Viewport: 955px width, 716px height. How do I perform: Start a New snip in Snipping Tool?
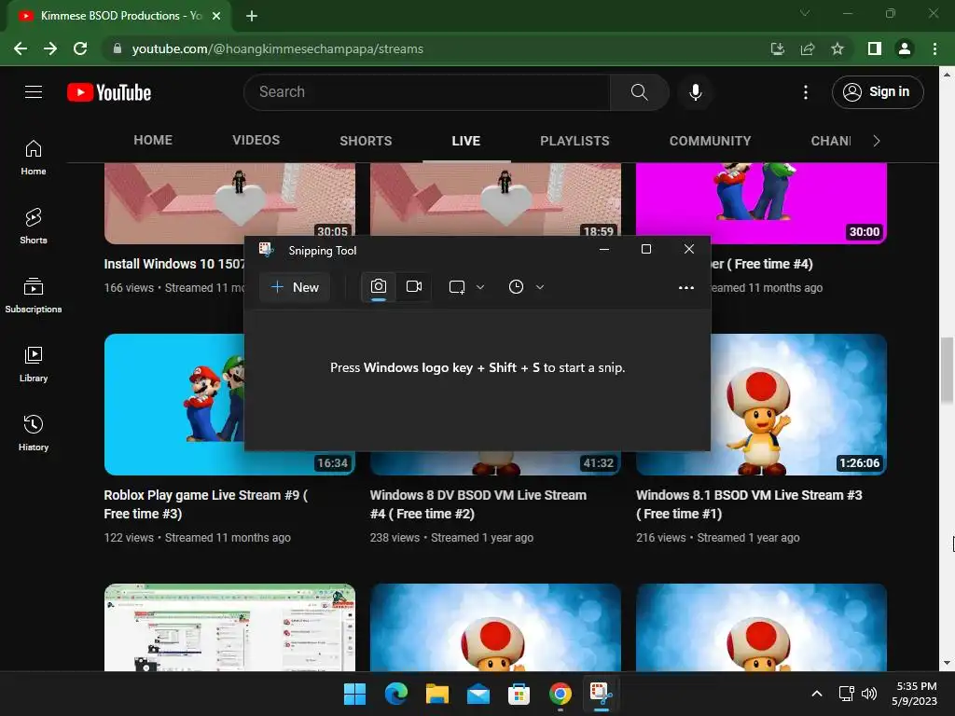(295, 287)
